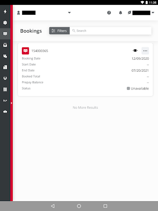Viewport: 158px width, 211px height.
Task: Expand the sidebar using the white arrow handle
Action: pyautogui.click(x=12, y=103)
